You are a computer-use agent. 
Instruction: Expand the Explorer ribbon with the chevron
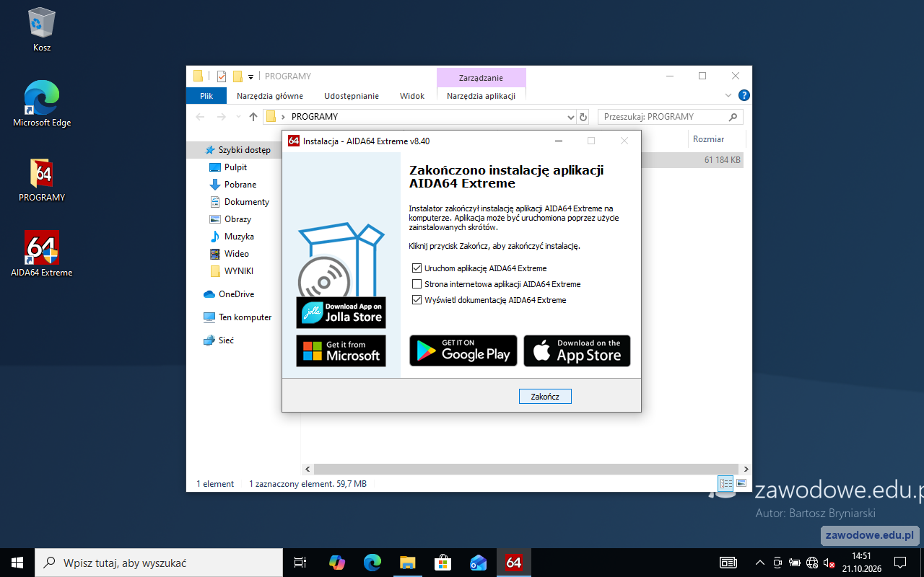tap(728, 95)
